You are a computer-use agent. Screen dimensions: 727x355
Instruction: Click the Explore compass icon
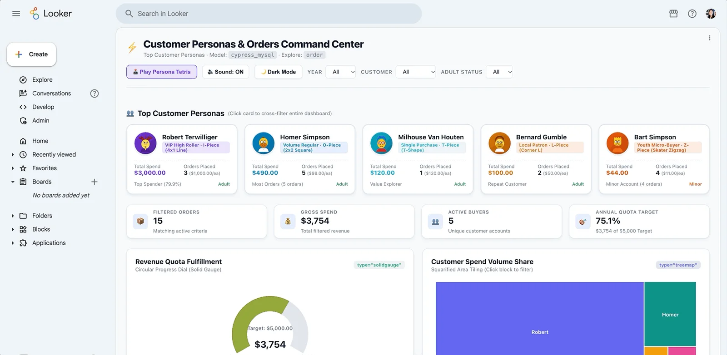pyautogui.click(x=23, y=80)
